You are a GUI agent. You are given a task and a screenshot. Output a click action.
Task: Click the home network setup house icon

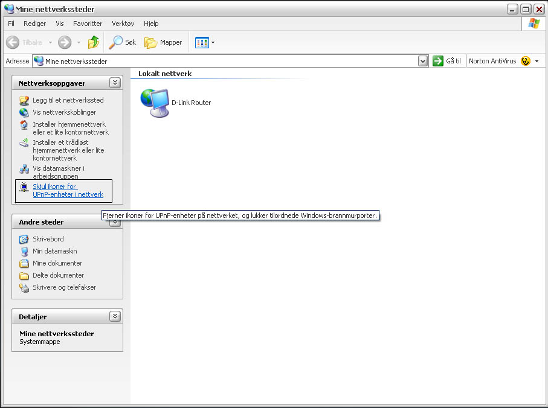pyautogui.click(x=24, y=124)
